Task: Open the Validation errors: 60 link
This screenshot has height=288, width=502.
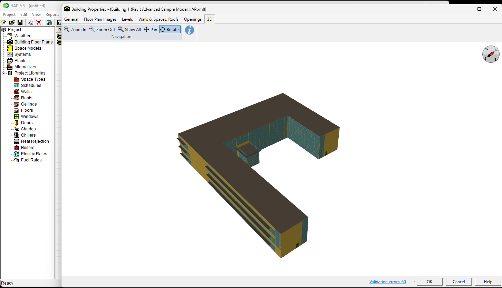Action: pyautogui.click(x=387, y=282)
